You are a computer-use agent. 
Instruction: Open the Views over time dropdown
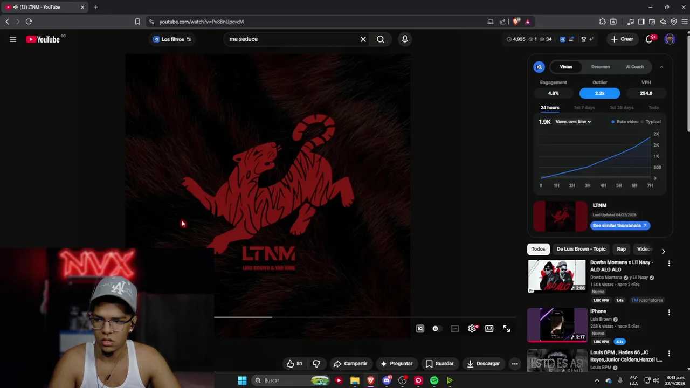point(573,122)
